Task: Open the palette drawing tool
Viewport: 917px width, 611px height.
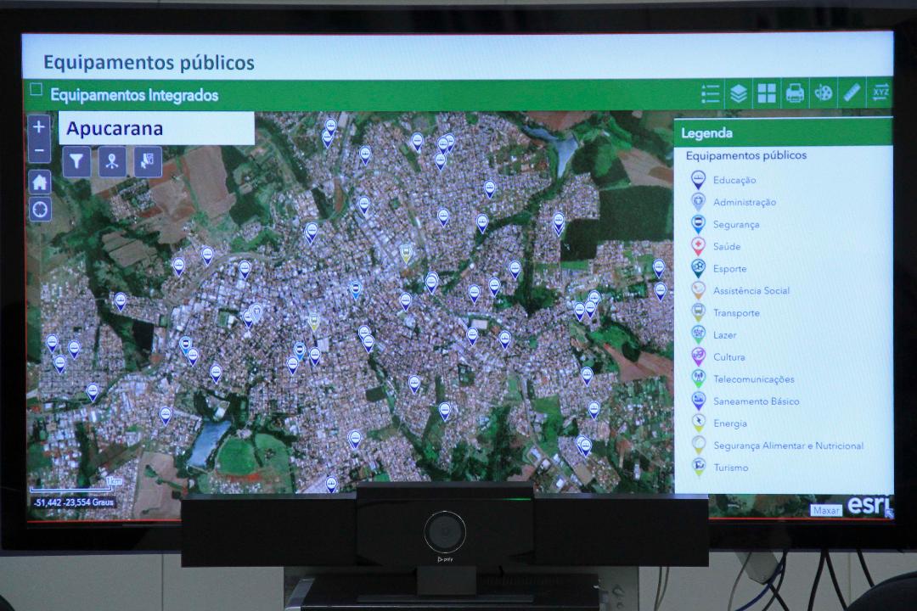Action: [824, 93]
